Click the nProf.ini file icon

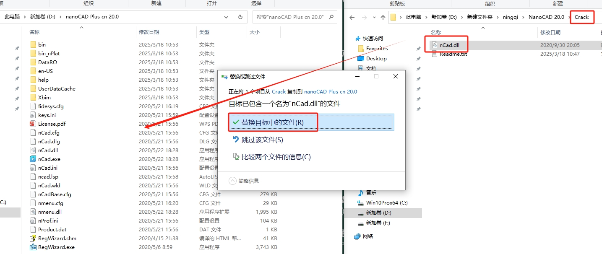coord(33,220)
